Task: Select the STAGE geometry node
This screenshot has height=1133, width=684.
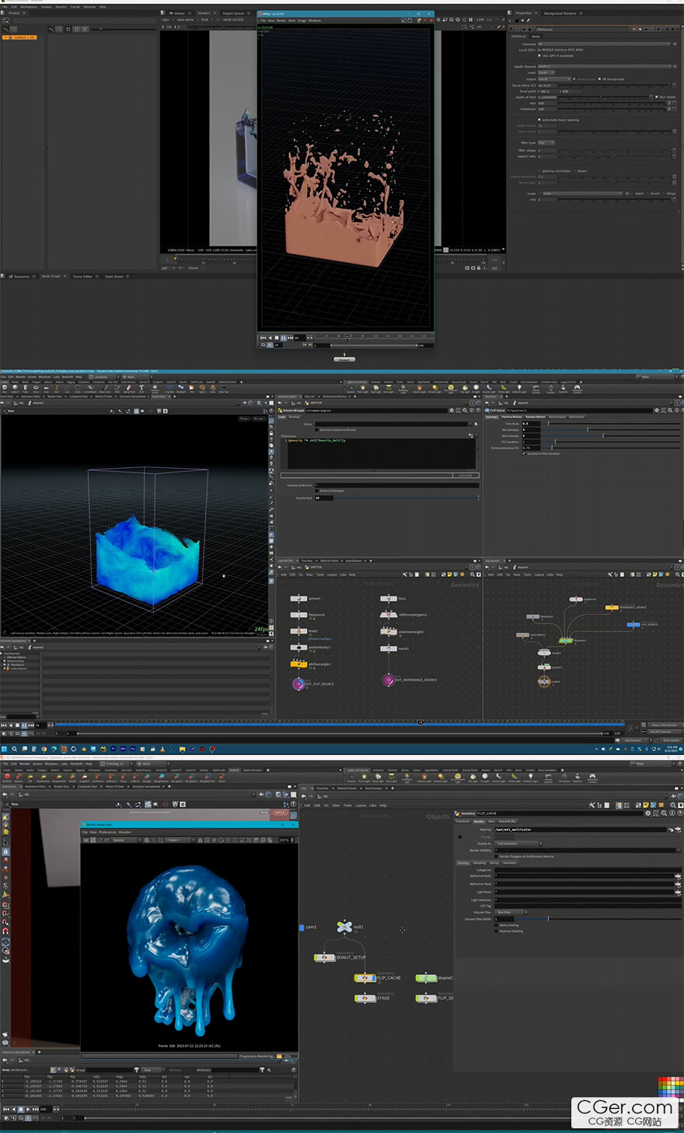Action: (365, 998)
